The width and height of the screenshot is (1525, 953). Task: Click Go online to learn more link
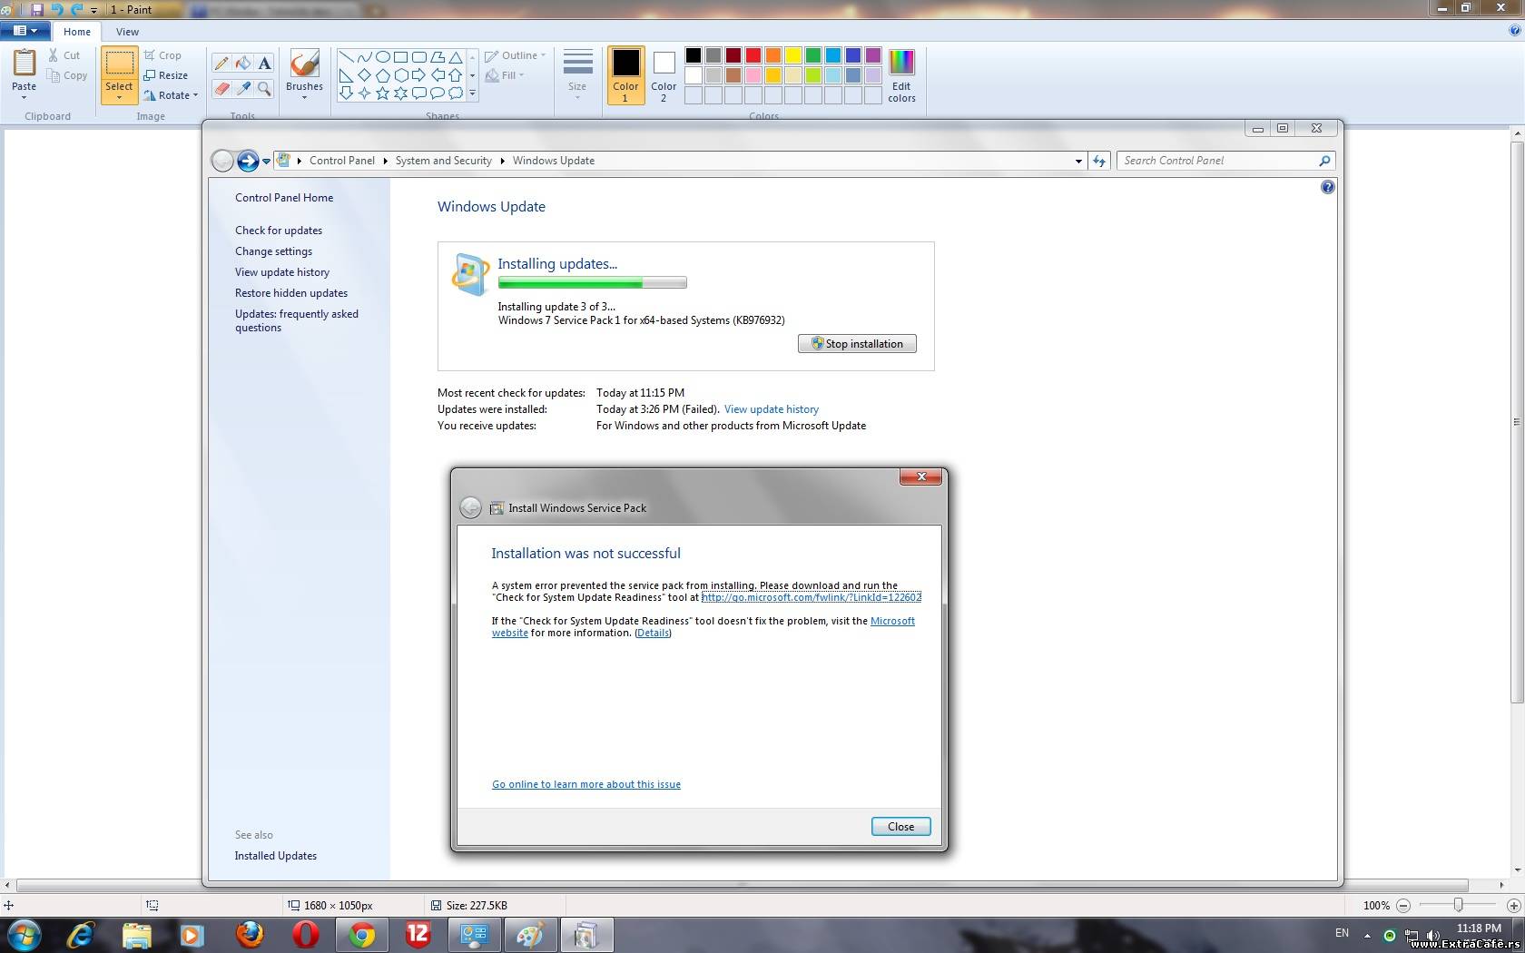click(x=586, y=784)
